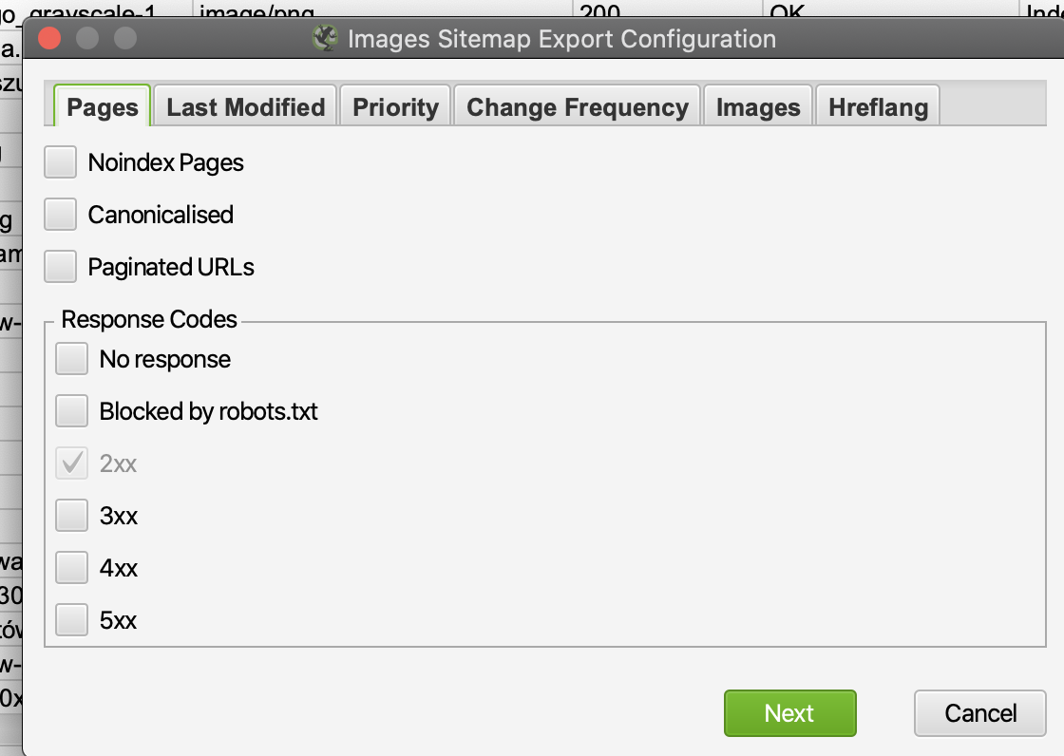The width and height of the screenshot is (1064, 756).
Task: Check the Paginated URLs option
Action: (x=61, y=267)
